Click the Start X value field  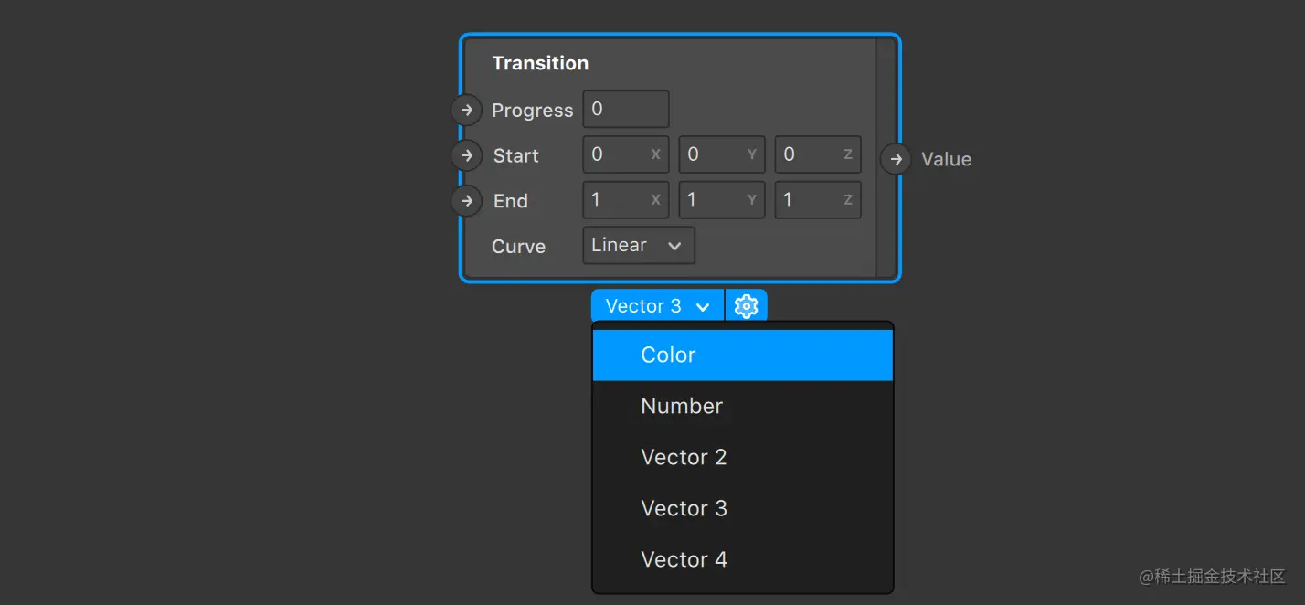[626, 154]
